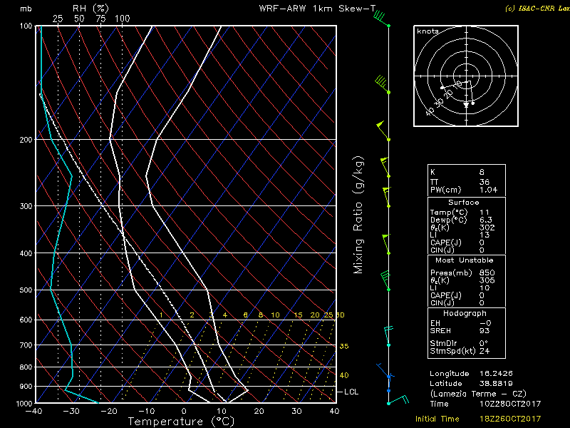Click the Surface section heading
Screen dimensions: 570x428
point(464,203)
